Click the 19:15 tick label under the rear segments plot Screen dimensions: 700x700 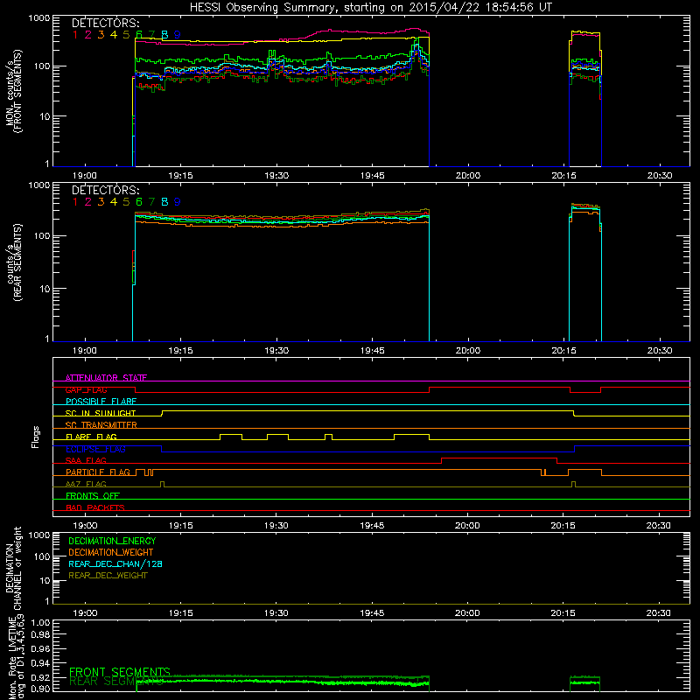[x=180, y=351]
